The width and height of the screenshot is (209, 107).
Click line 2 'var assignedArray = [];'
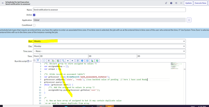[56, 66]
